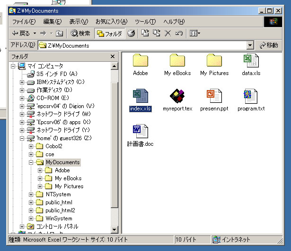
Task: Select the My Pictures folder icon in file view
Action: pos(214,60)
